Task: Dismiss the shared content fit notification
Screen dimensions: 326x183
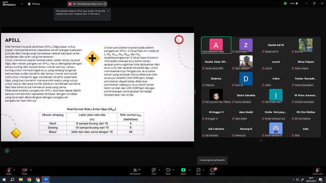Action: (108, 11)
